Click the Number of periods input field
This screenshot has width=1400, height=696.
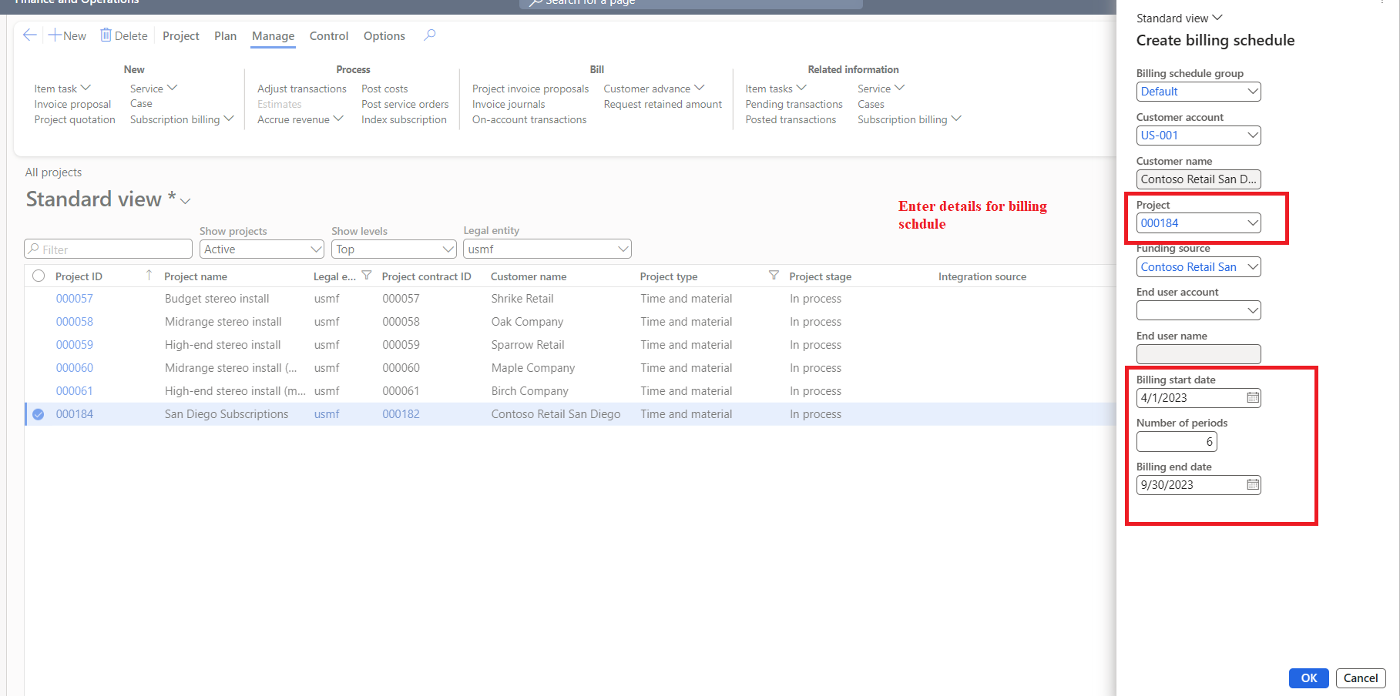point(1177,441)
